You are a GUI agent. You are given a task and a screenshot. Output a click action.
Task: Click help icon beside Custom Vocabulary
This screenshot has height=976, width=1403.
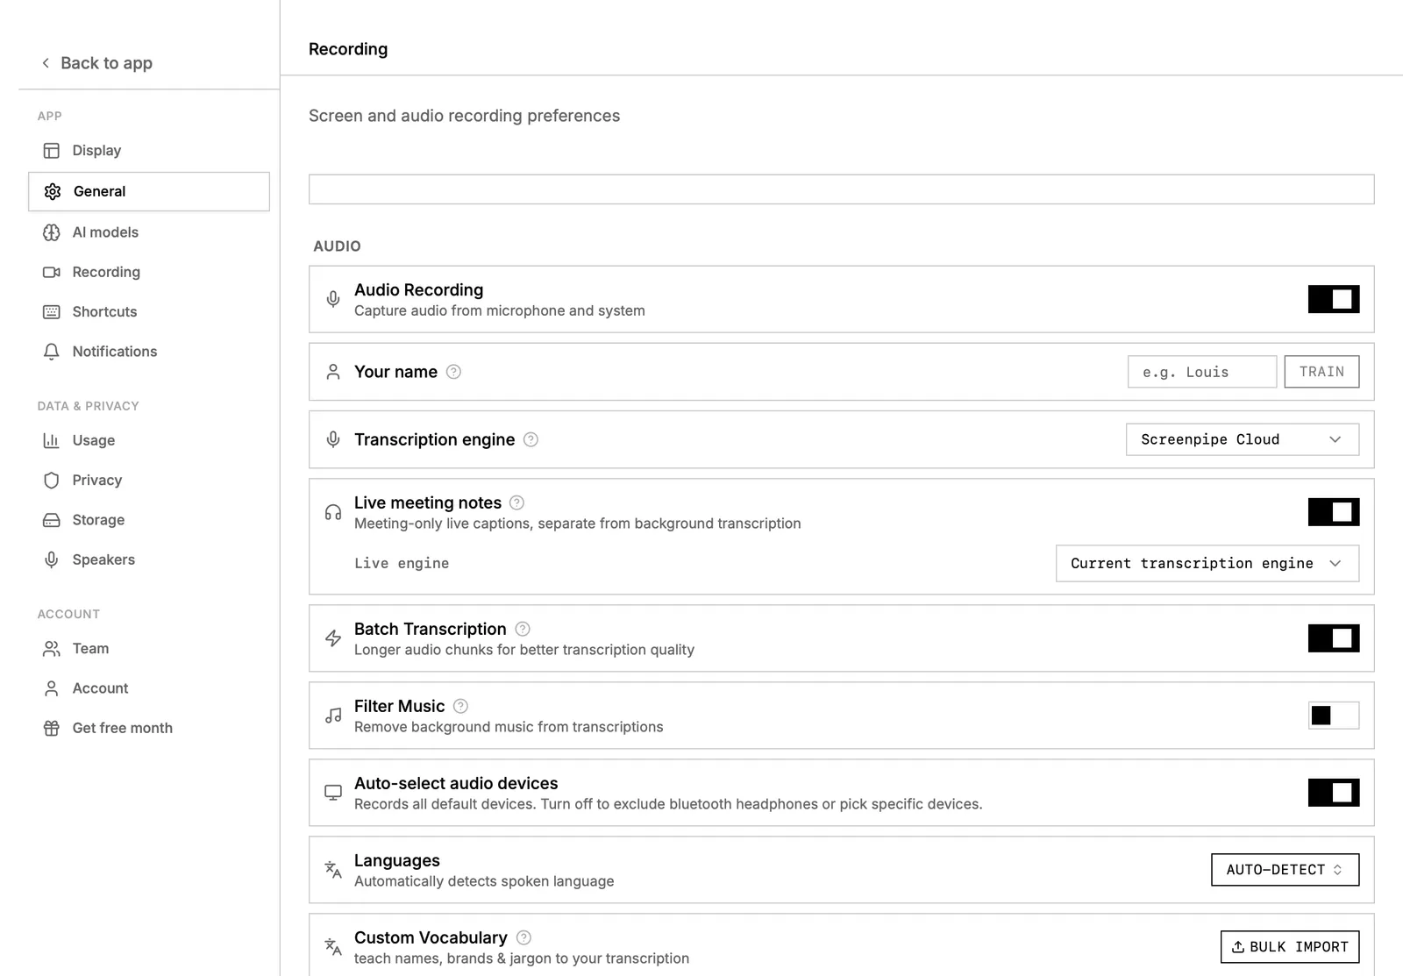coord(523,937)
